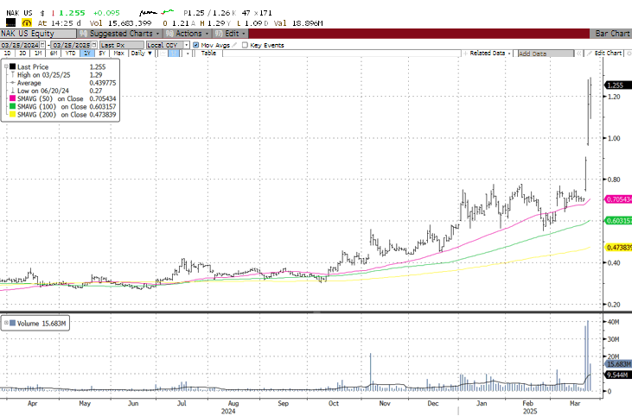The image size is (632, 416).
Task: Select the 3D range tab
Action: click(x=22, y=54)
